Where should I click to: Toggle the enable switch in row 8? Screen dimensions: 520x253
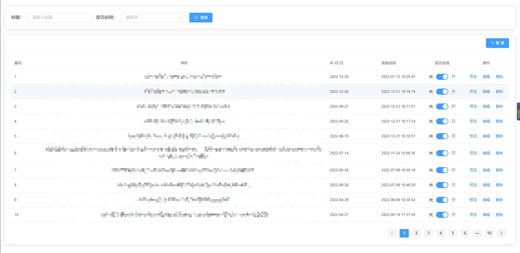[442, 185]
